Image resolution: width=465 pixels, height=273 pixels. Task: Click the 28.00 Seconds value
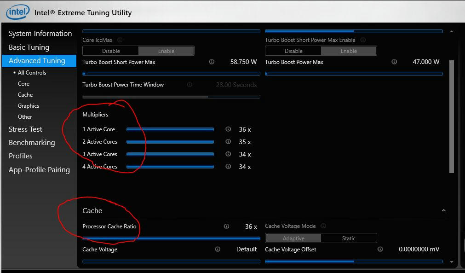click(236, 85)
